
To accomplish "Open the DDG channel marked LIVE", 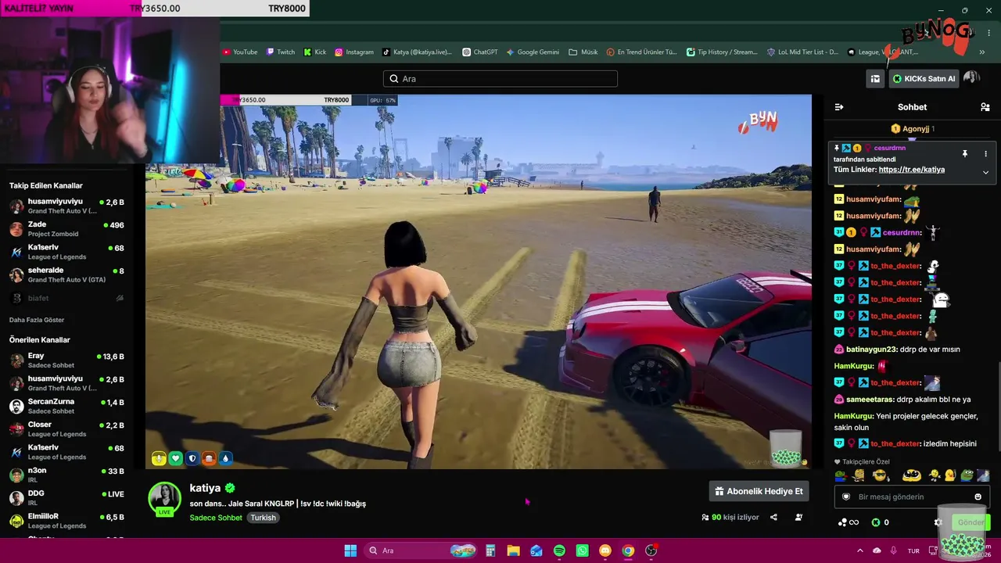I will click(x=66, y=498).
